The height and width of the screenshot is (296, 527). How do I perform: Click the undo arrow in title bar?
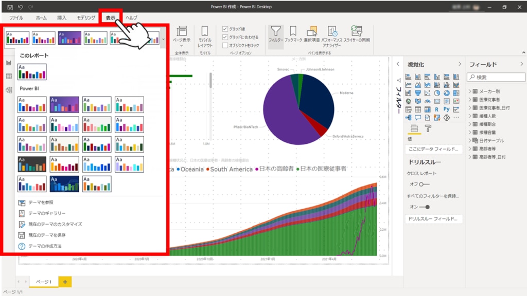[21, 7]
